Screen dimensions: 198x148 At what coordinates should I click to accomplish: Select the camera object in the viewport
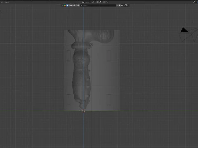189,35
